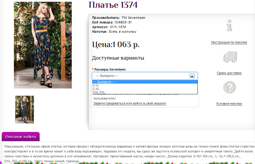255x164 pixels.
Task: Click 'Зарегистрироваться или войти в свой аккаунт' link
Action: pos(130,103)
